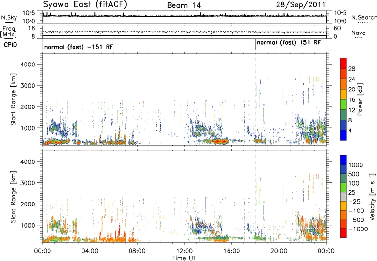Click the 'N.Sky' legend label
Viewport: 377px width, 261px height.
coord(9,17)
